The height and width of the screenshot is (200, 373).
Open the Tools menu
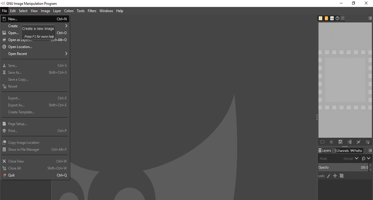[x=81, y=11]
